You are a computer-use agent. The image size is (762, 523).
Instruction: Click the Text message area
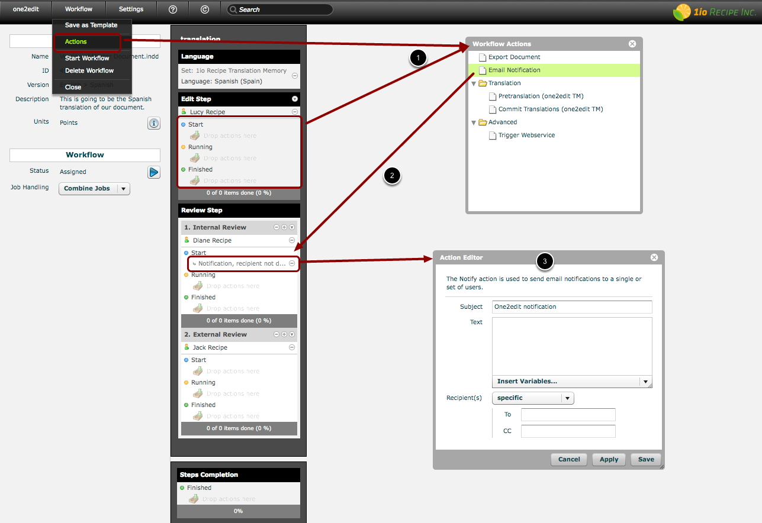point(572,347)
